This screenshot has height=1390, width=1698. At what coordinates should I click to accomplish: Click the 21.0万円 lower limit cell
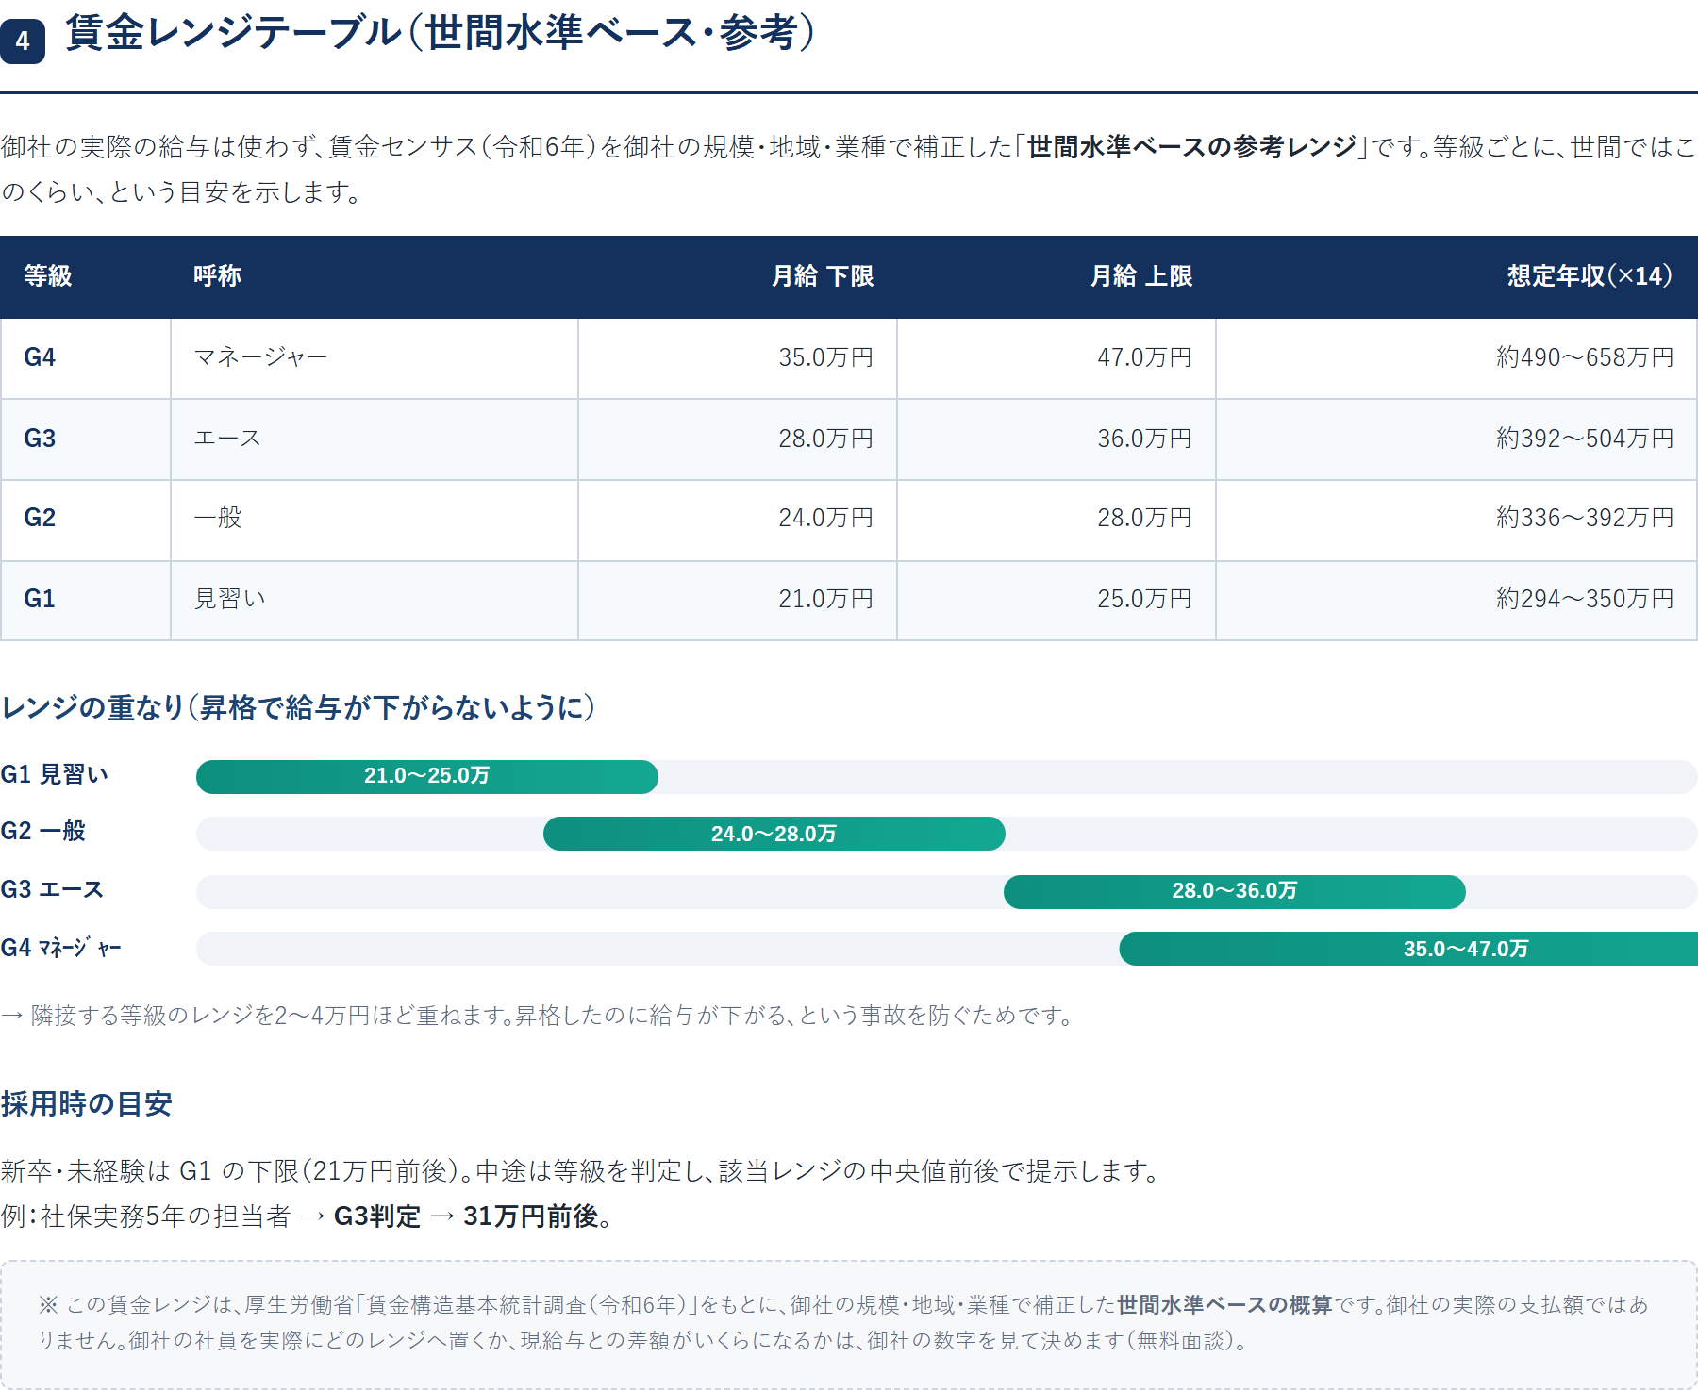click(737, 600)
